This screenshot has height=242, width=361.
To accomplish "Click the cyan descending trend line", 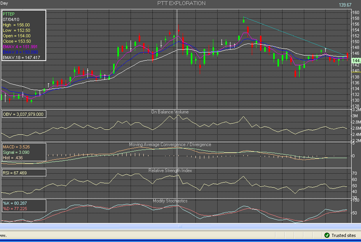I will [x=295, y=37].
